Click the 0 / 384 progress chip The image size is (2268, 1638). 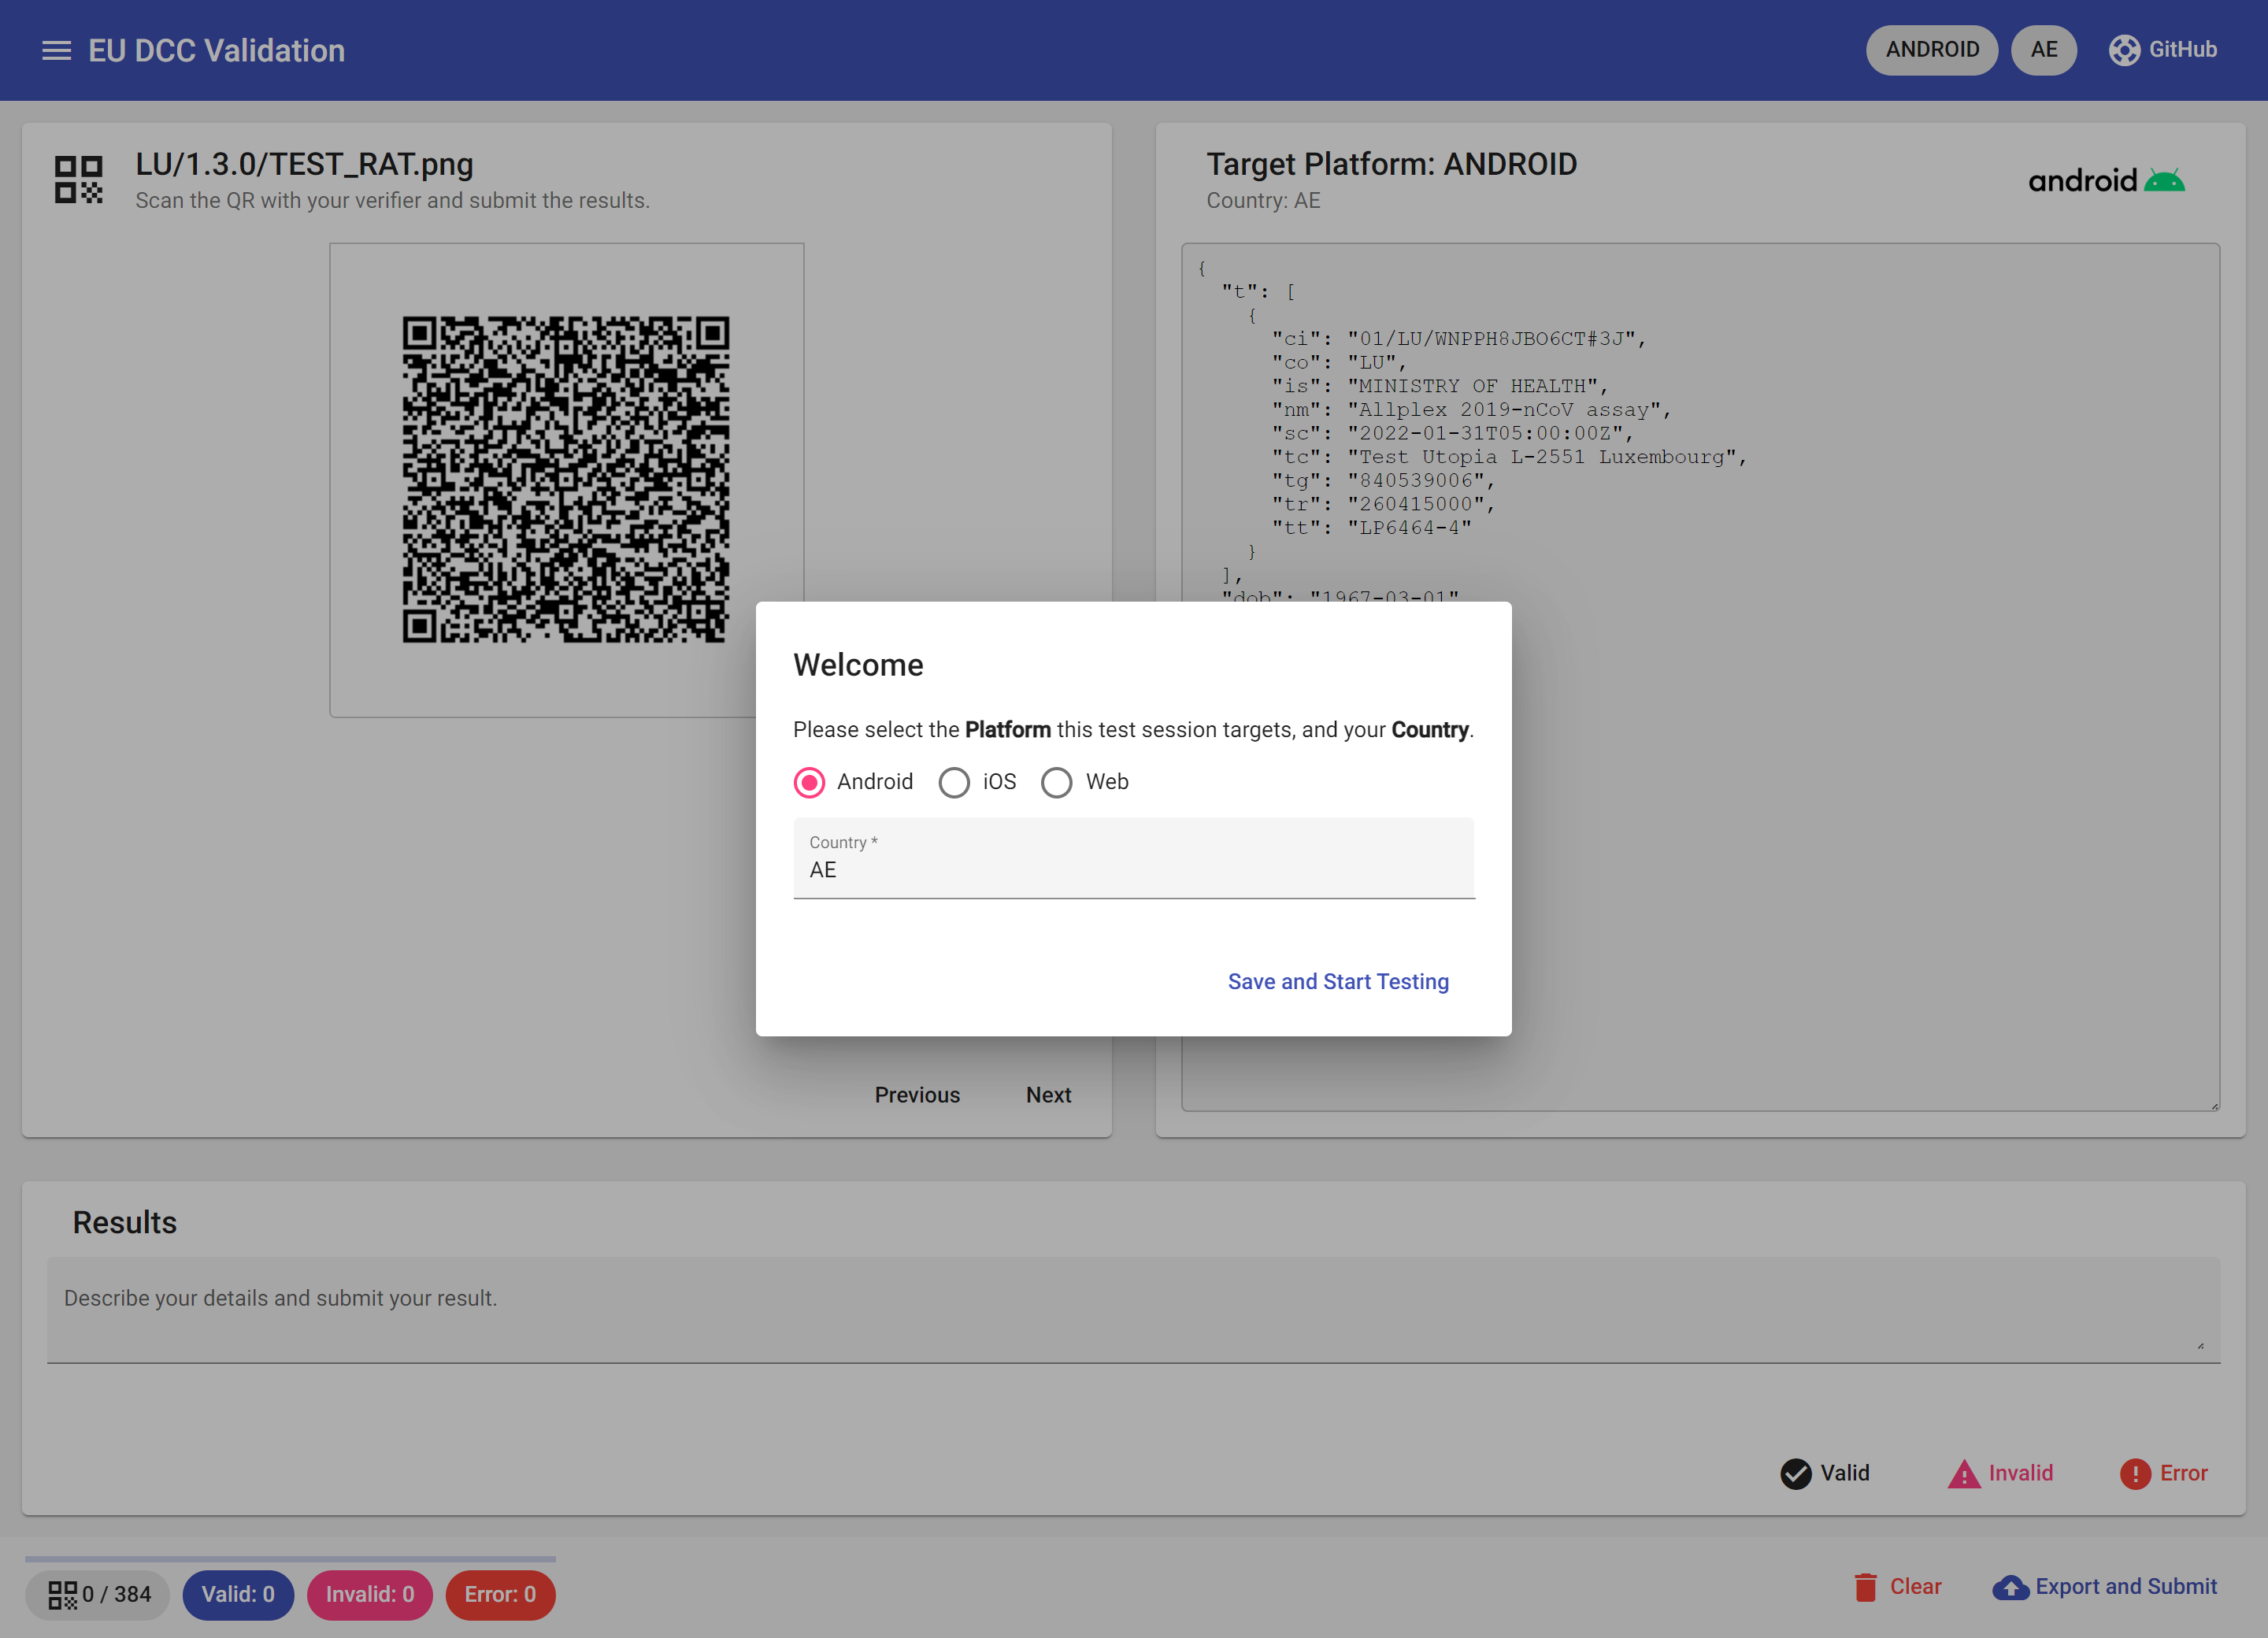point(98,1594)
